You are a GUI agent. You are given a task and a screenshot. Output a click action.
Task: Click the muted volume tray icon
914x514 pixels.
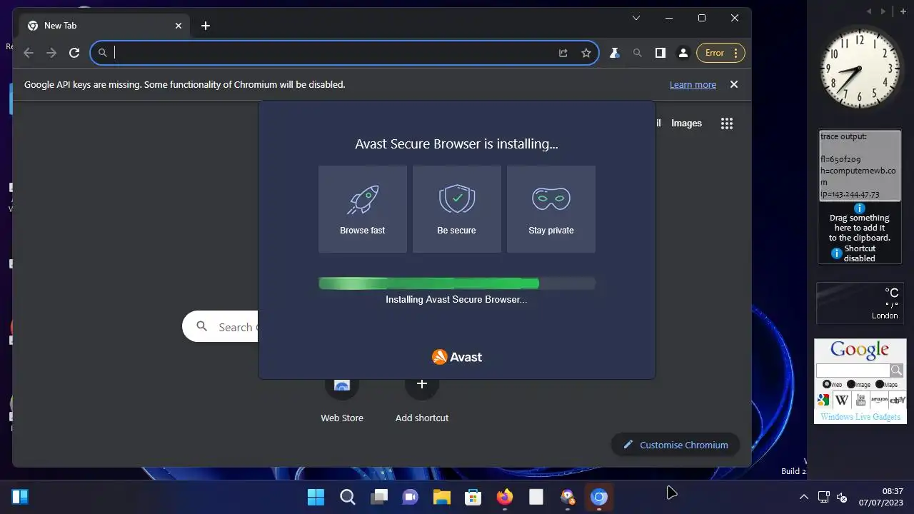point(842,497)
